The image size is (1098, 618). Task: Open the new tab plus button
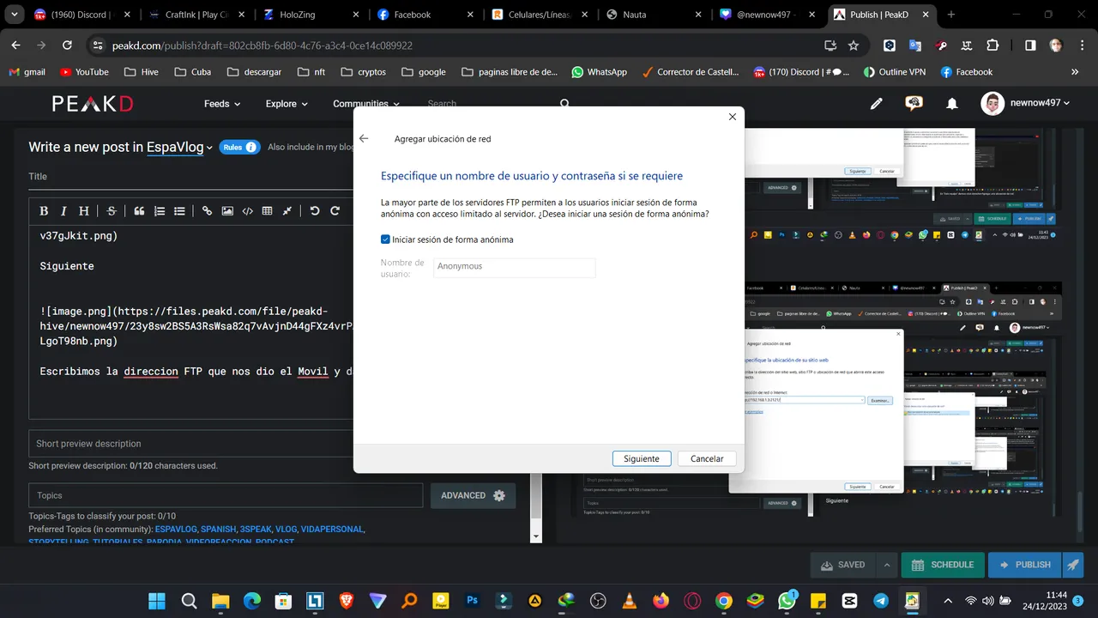click(951, 15)
